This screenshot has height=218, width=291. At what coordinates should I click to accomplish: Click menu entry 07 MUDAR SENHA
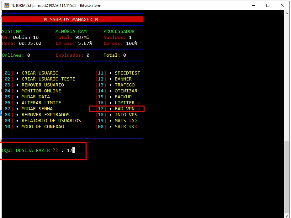point(28,109)
